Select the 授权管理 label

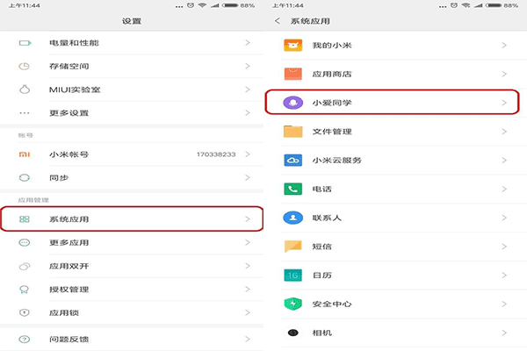click(x=69, y=290)
